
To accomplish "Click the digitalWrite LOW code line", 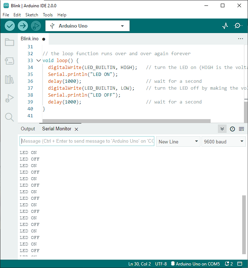I will [x=91, y=88].
